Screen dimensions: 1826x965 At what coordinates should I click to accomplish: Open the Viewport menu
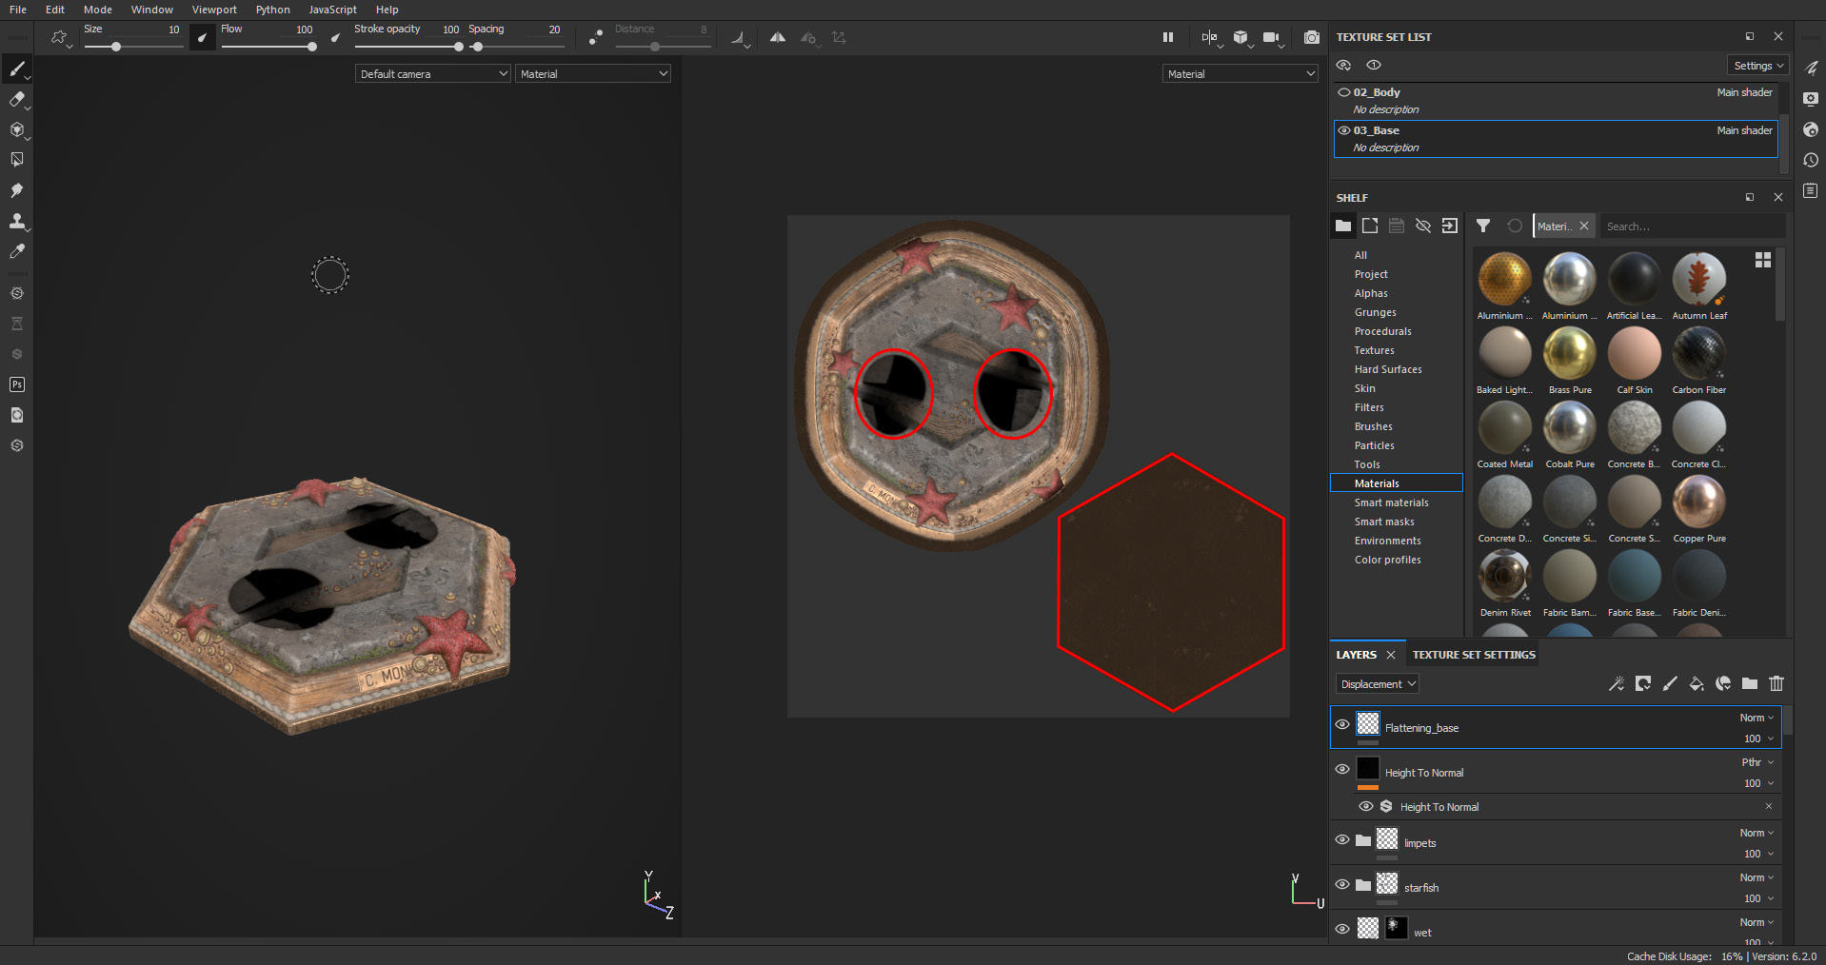point(214,10)
